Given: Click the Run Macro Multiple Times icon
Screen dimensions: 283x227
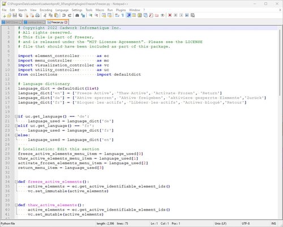Looking at the screenshot, I should pyautogui.click(x=187, y=15).
